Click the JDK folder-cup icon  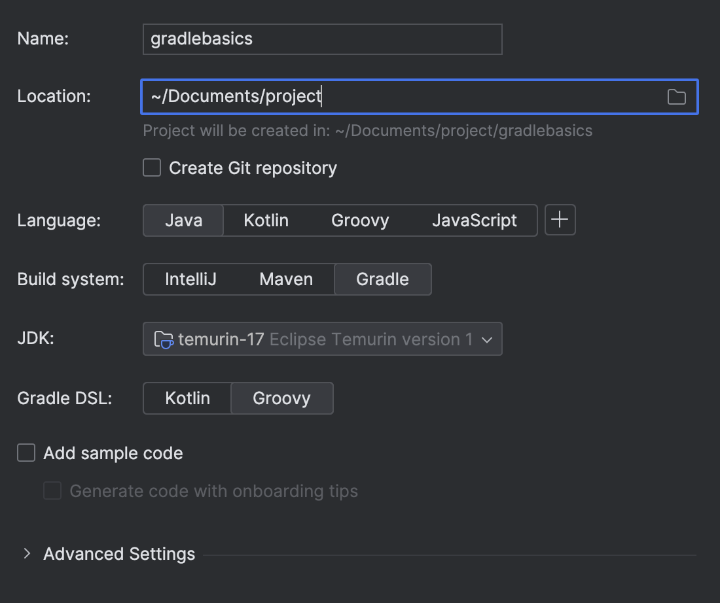click(x=163, y=339)
